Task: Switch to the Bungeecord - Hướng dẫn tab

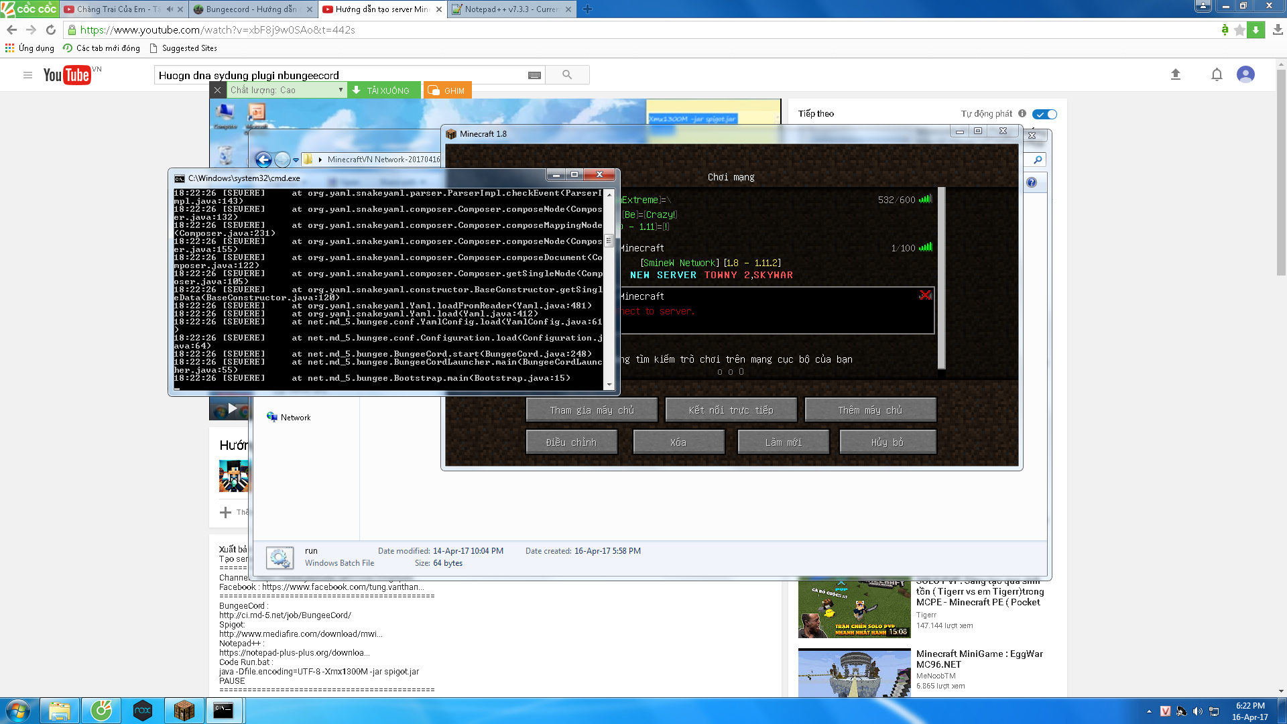Action: (x=251, y=9)
